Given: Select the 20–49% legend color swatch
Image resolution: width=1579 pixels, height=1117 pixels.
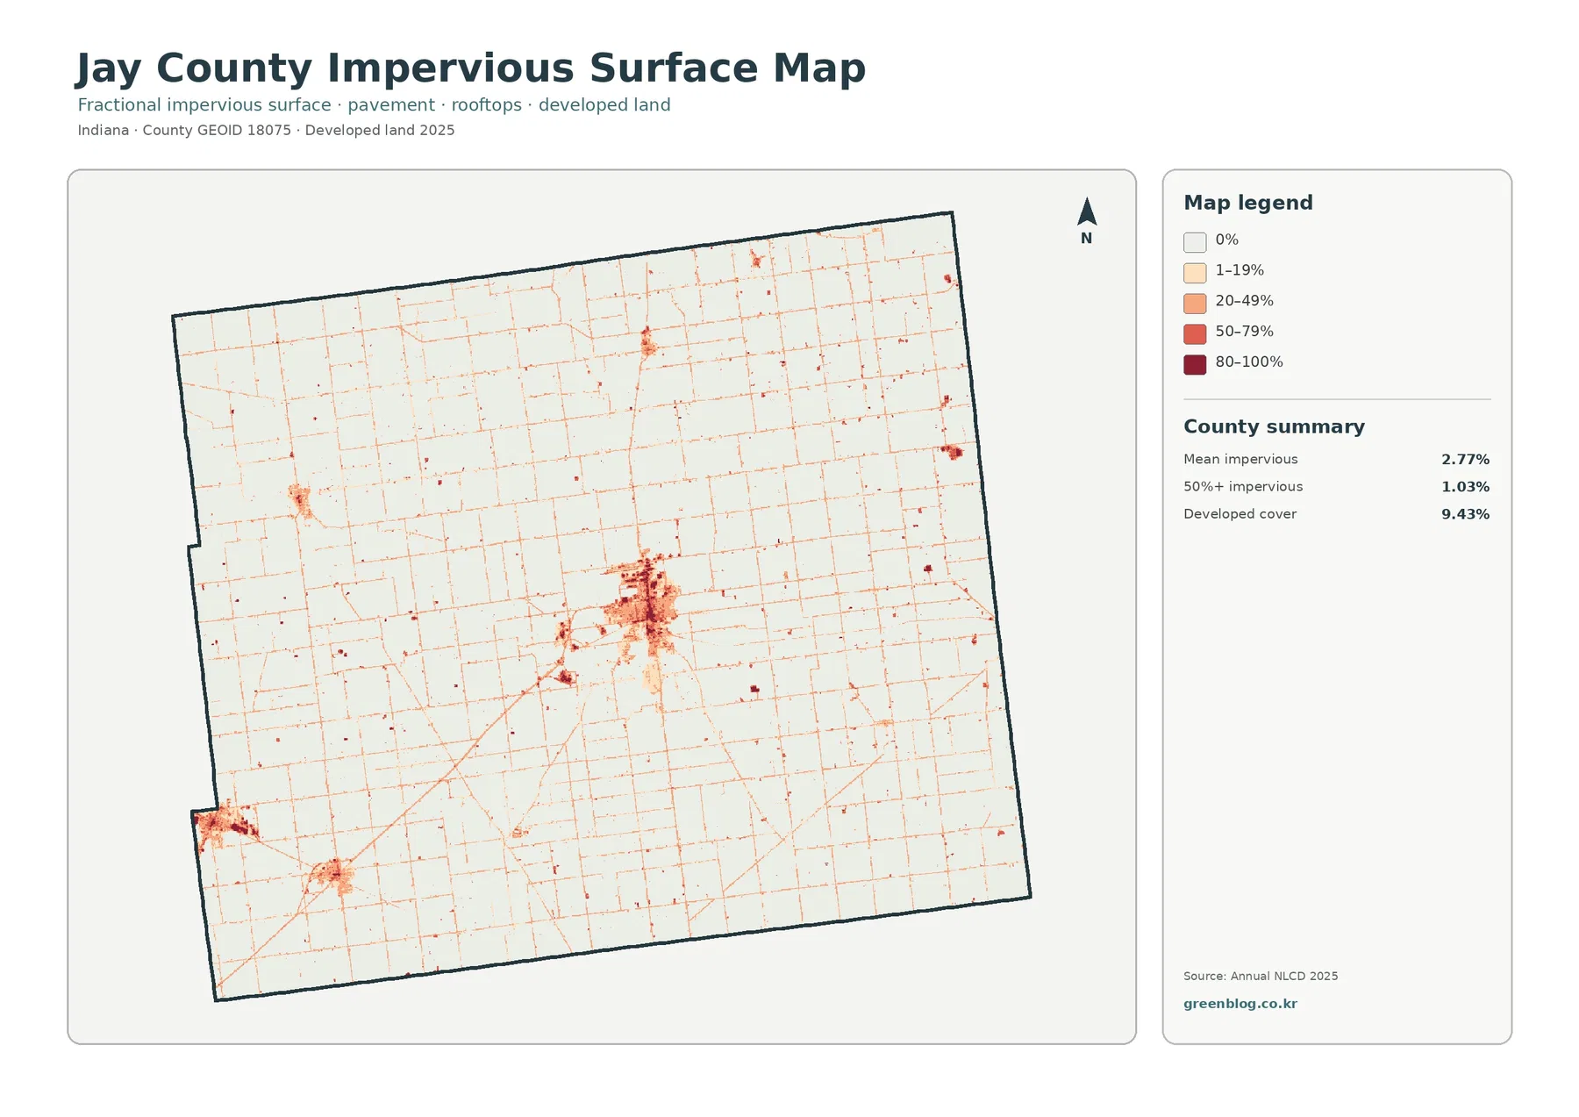Looking at the screenshot, I should (1195, 304).
